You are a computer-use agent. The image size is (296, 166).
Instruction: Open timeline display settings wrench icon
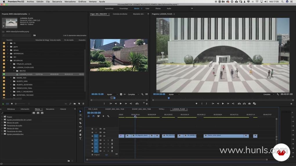tap(108, 116)
